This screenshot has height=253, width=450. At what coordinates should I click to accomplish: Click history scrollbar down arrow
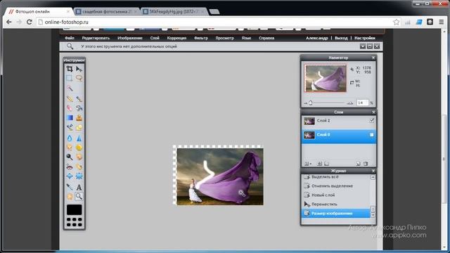373,215
